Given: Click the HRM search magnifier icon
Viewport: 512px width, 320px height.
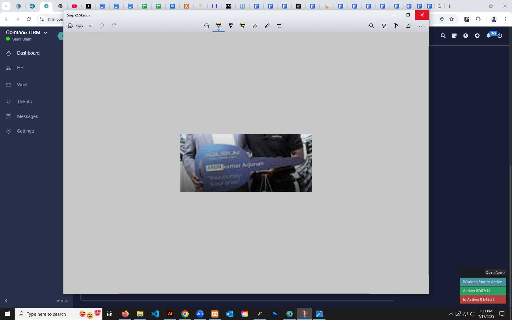Looking at the screenshot, I should (x=443, y=36).
